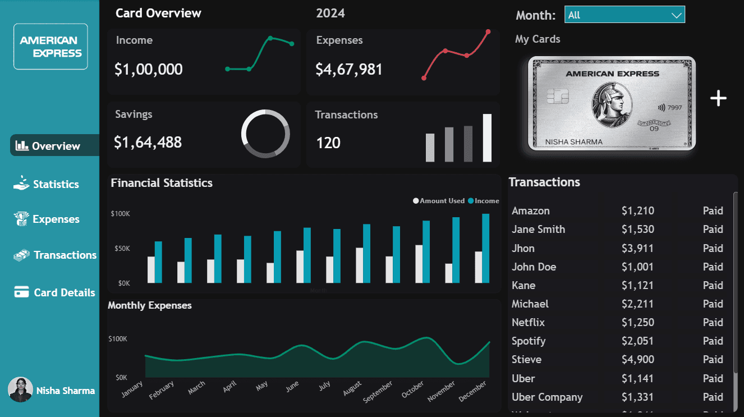Image resolution: width=744 pixels, height=417 pixels.
Task: Open Expenses using its money-bag icon
Action: pos(21,219)
